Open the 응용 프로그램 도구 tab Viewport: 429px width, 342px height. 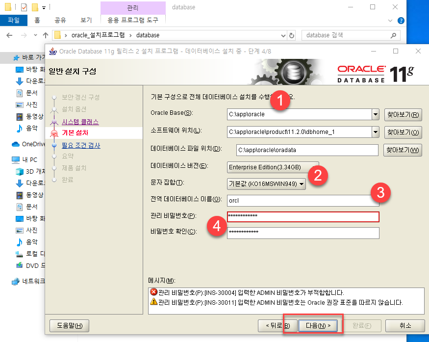tap(133, 20)
